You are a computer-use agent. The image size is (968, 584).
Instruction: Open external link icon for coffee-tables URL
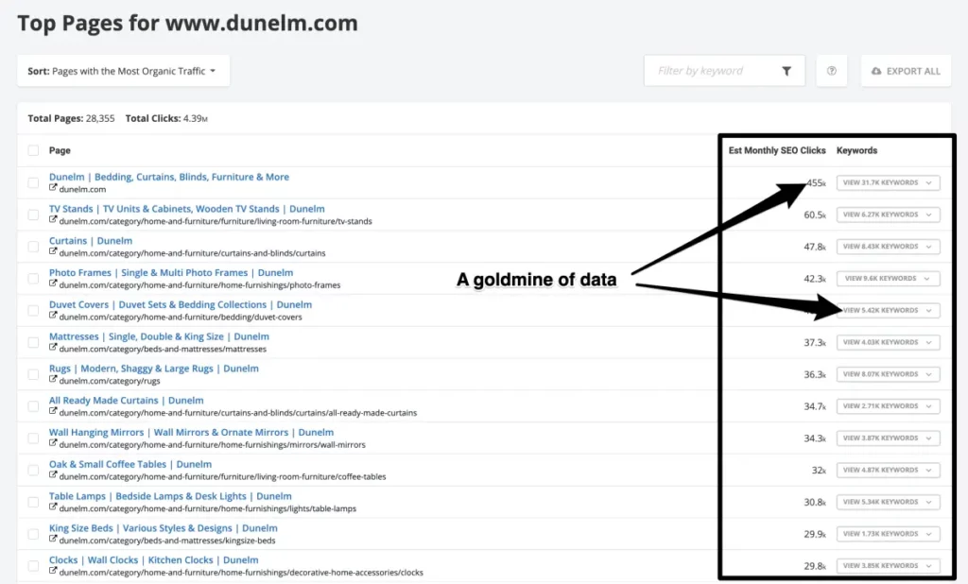point(53,475)
